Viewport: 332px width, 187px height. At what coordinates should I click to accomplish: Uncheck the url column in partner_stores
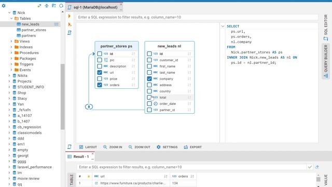(x=100, y=73)
